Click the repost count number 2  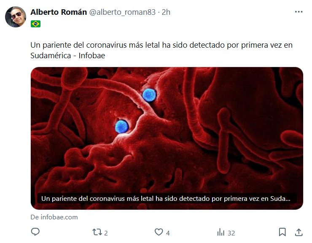pos(106,233)
